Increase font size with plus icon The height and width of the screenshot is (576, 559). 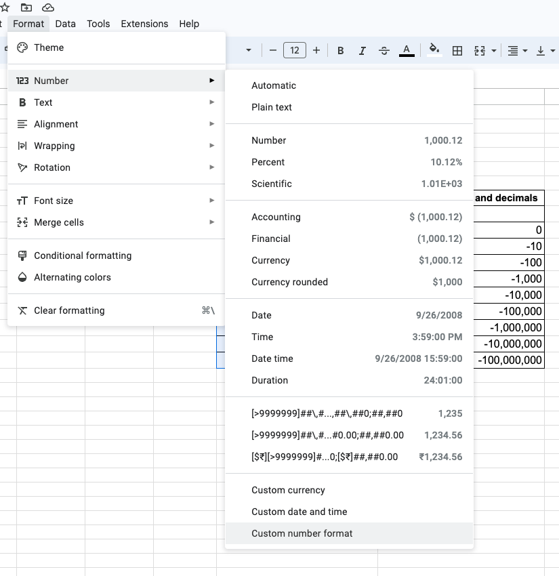tap(317, 50)
